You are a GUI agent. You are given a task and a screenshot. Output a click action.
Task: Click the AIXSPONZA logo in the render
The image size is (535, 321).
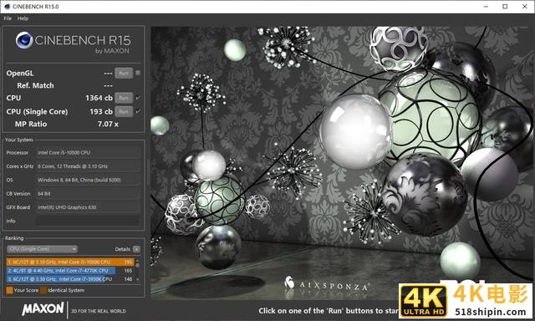click(327, 284)
